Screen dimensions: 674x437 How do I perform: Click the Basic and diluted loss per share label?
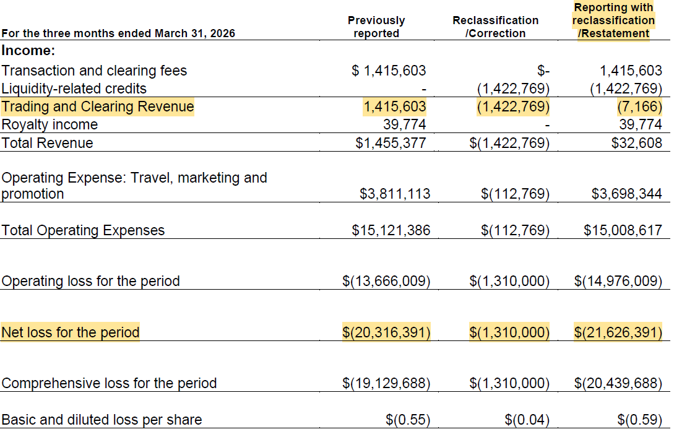pos(102,420)
